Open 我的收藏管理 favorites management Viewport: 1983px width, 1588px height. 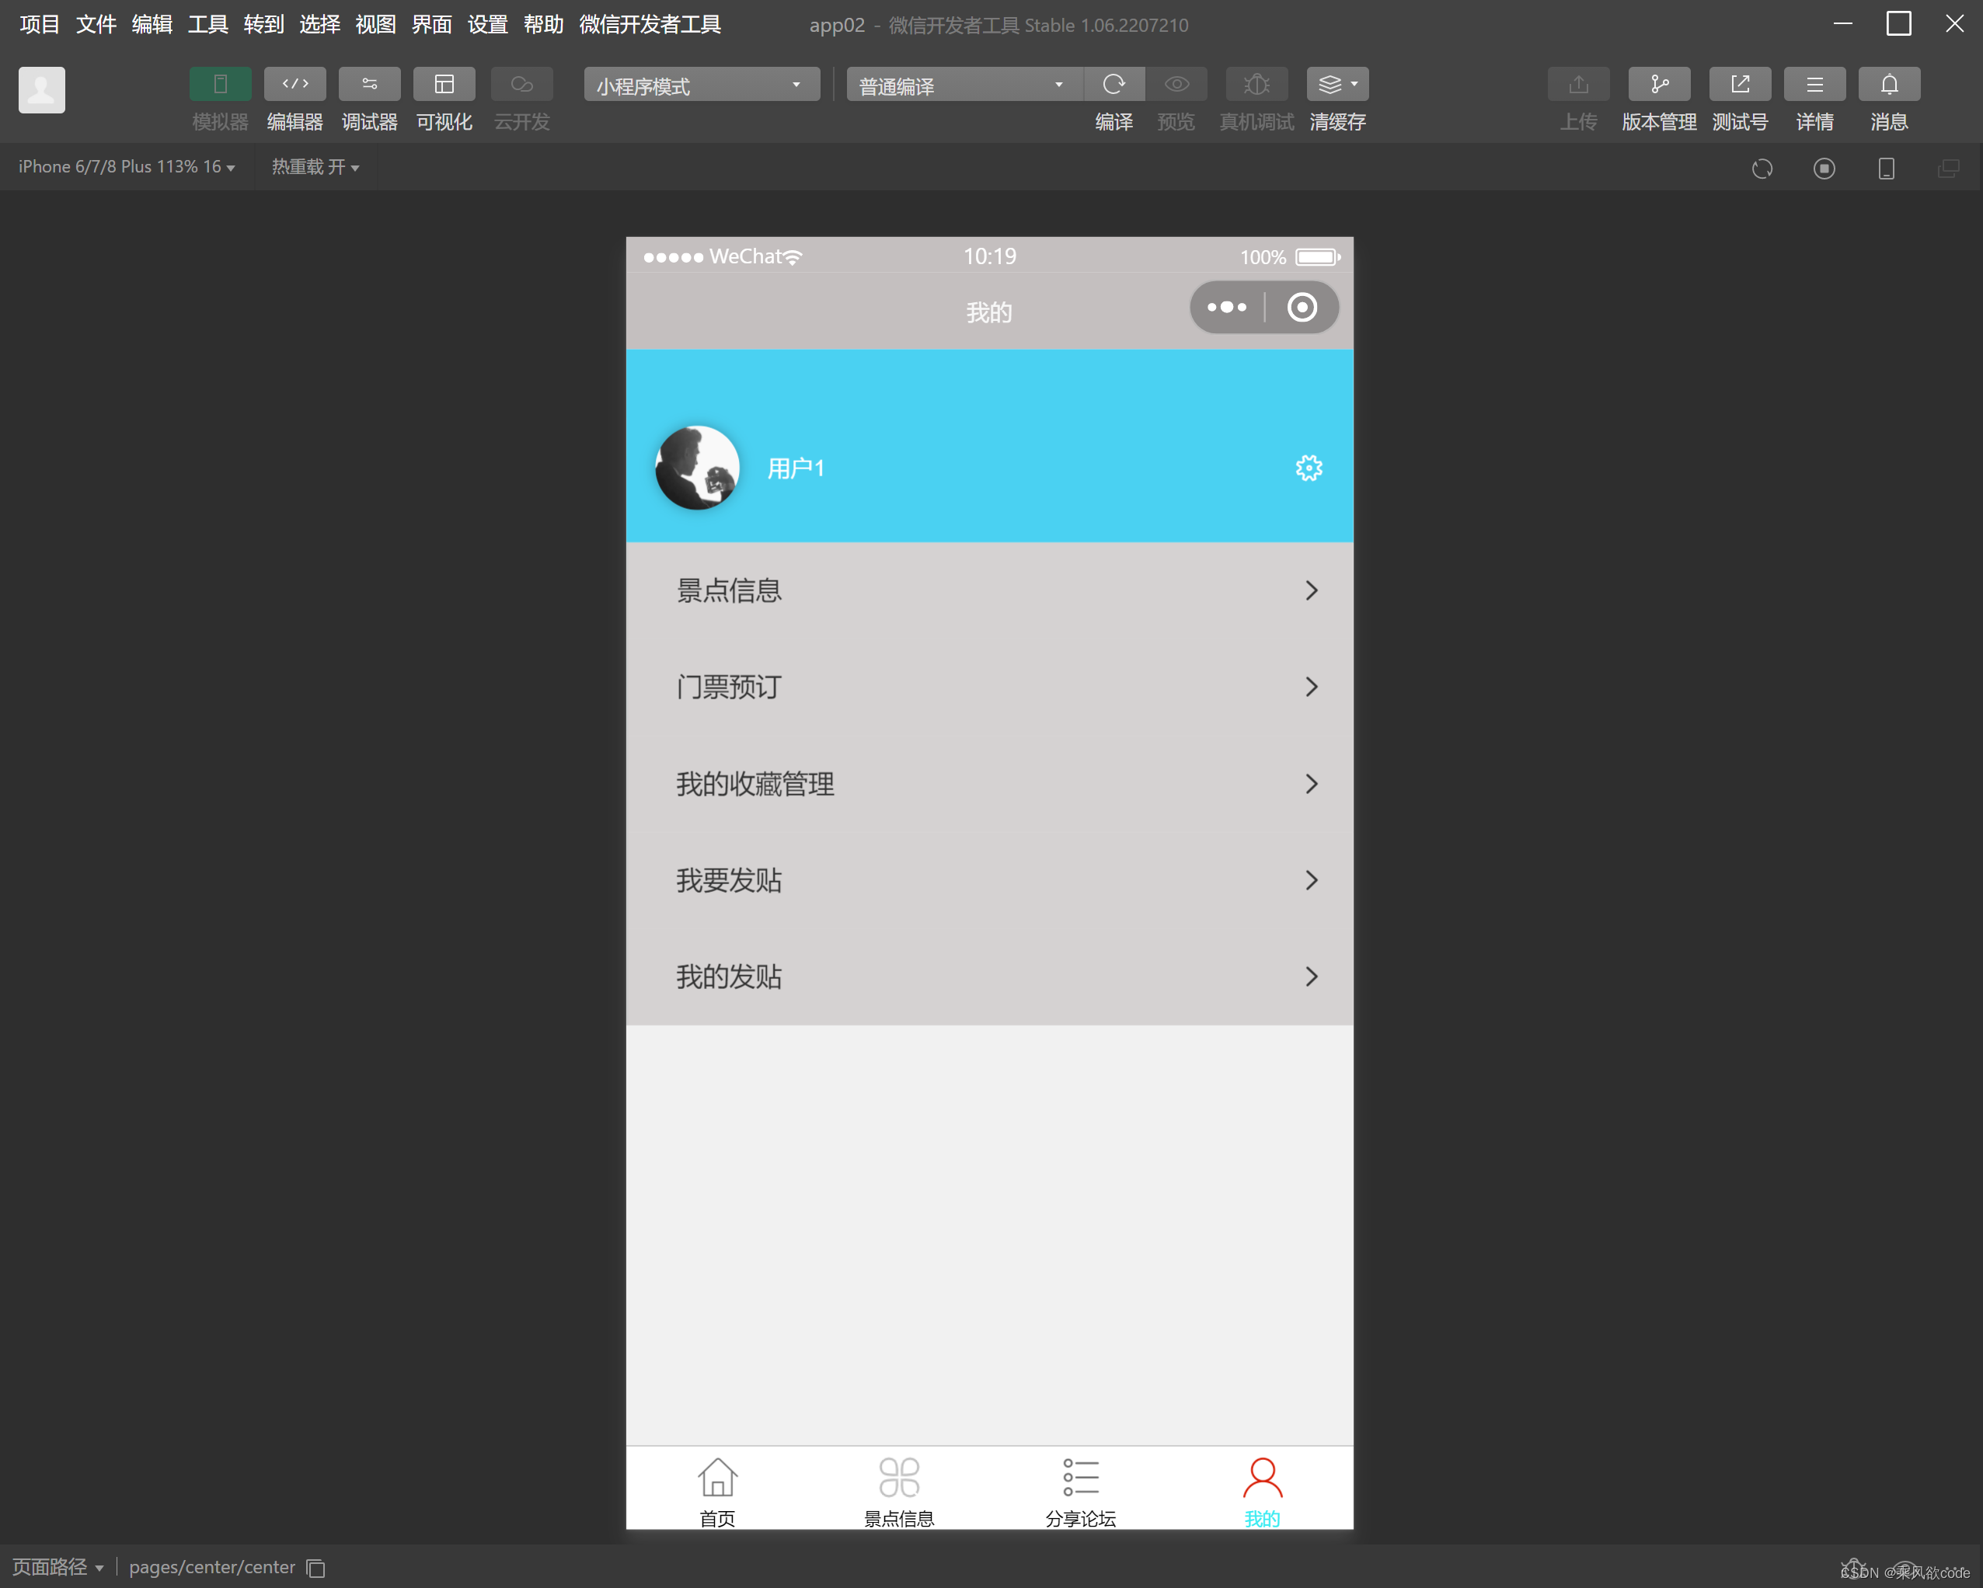990,783
